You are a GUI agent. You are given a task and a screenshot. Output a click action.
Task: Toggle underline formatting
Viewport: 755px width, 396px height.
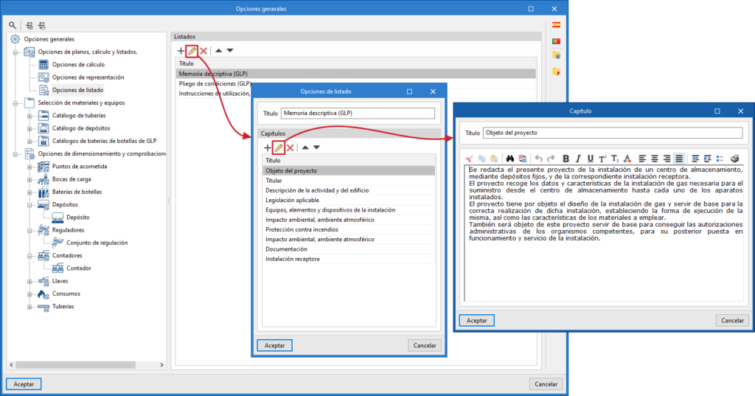tap(591, 159)
